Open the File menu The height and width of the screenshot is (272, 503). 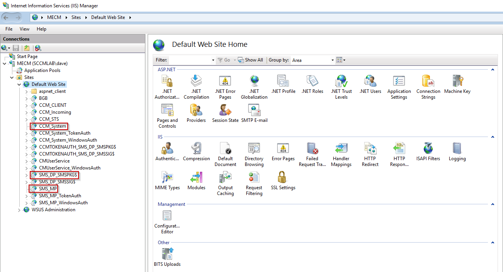tap(9, 29)
